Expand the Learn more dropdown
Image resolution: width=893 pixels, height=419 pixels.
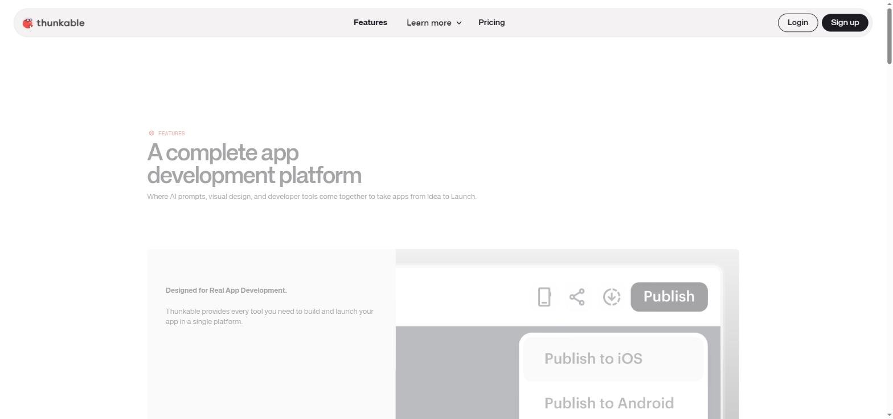tap(434, 23)
